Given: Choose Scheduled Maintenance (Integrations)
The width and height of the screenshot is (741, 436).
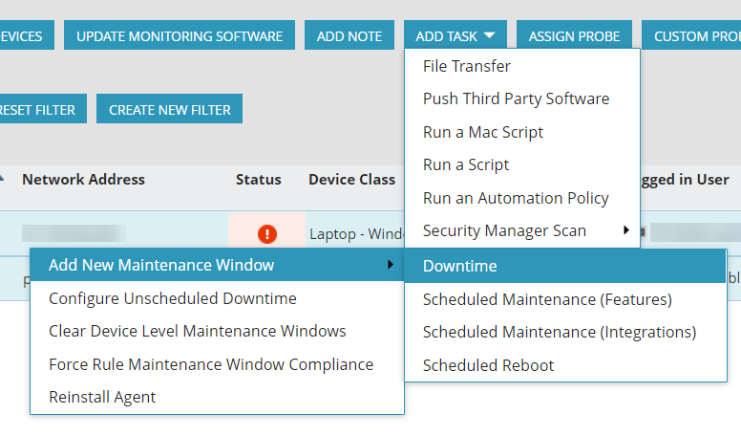Looking at the screenshot, I should click(559, 332).
